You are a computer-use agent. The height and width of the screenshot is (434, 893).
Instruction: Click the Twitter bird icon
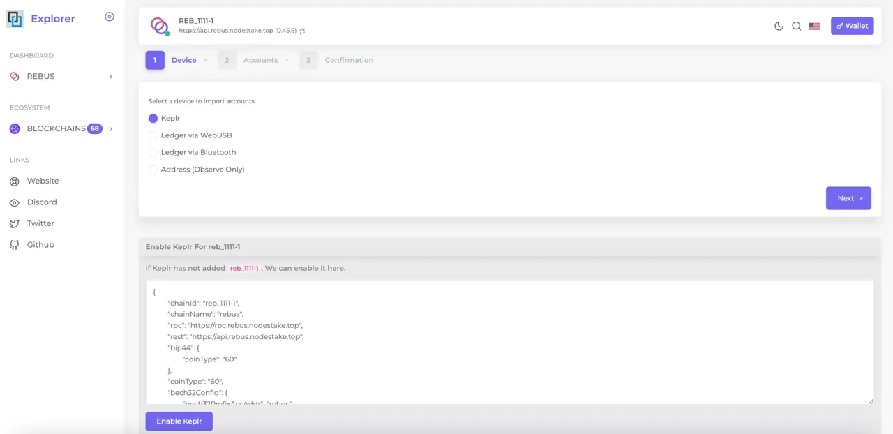(x=15, y=223)
